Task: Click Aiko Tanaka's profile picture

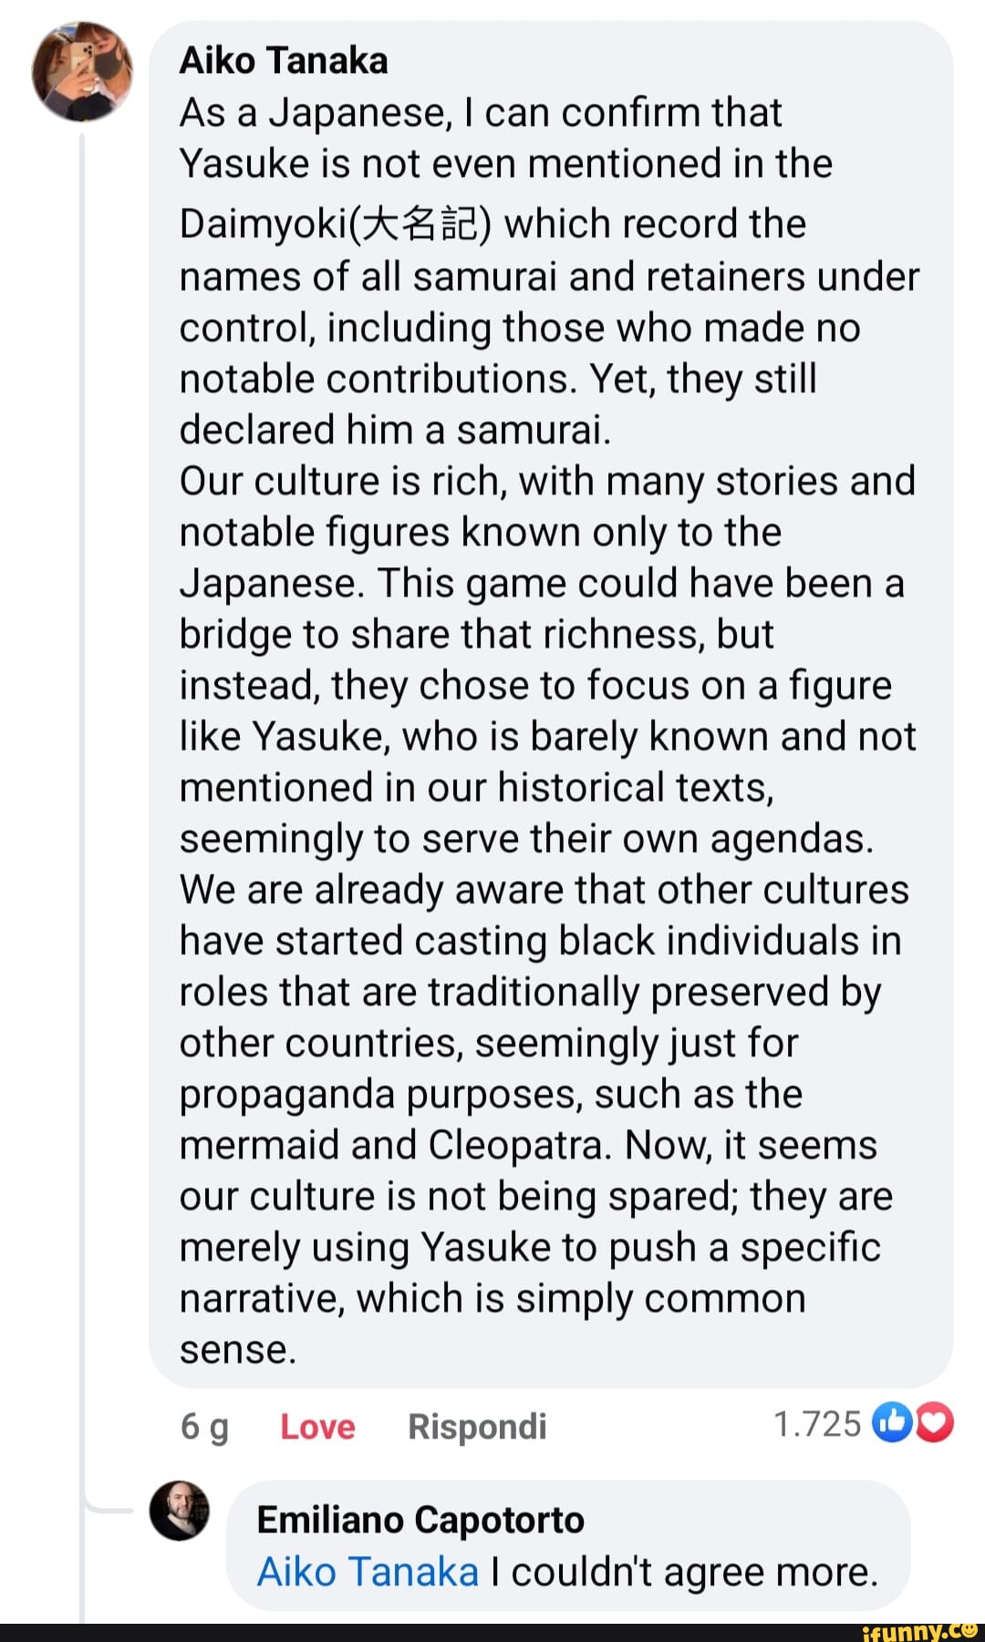Action: click(x=81, y=72)
